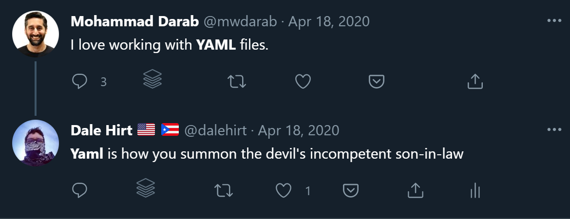Like Mohammad Darab's tweet about YAML
The width and height of the screenshot is (570, 219).
303,81
